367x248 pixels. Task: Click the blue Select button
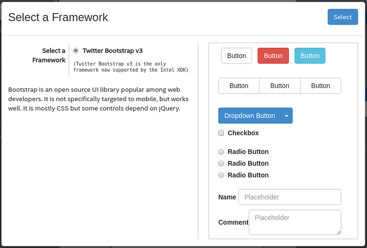pos(343,17)
